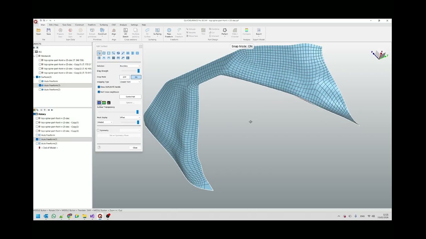Click the Save icon in ribbon

(x=49, y=31)
